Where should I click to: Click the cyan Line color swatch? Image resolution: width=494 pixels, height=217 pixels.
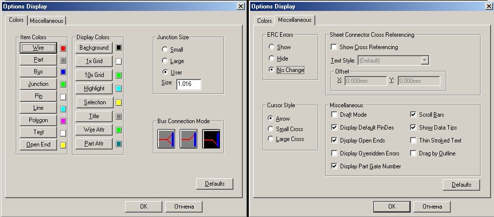coord(63,109)
